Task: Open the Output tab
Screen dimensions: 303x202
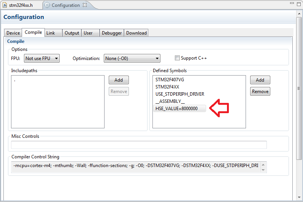Action: (x=72, y=33)
